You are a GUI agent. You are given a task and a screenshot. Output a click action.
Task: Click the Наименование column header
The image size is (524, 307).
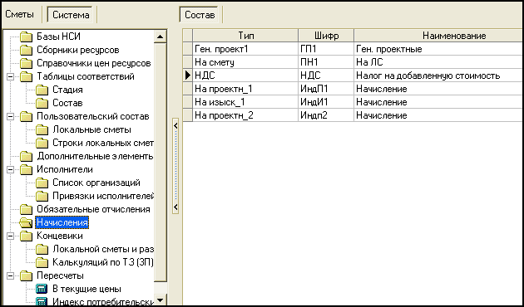click(x=439, y=36)
